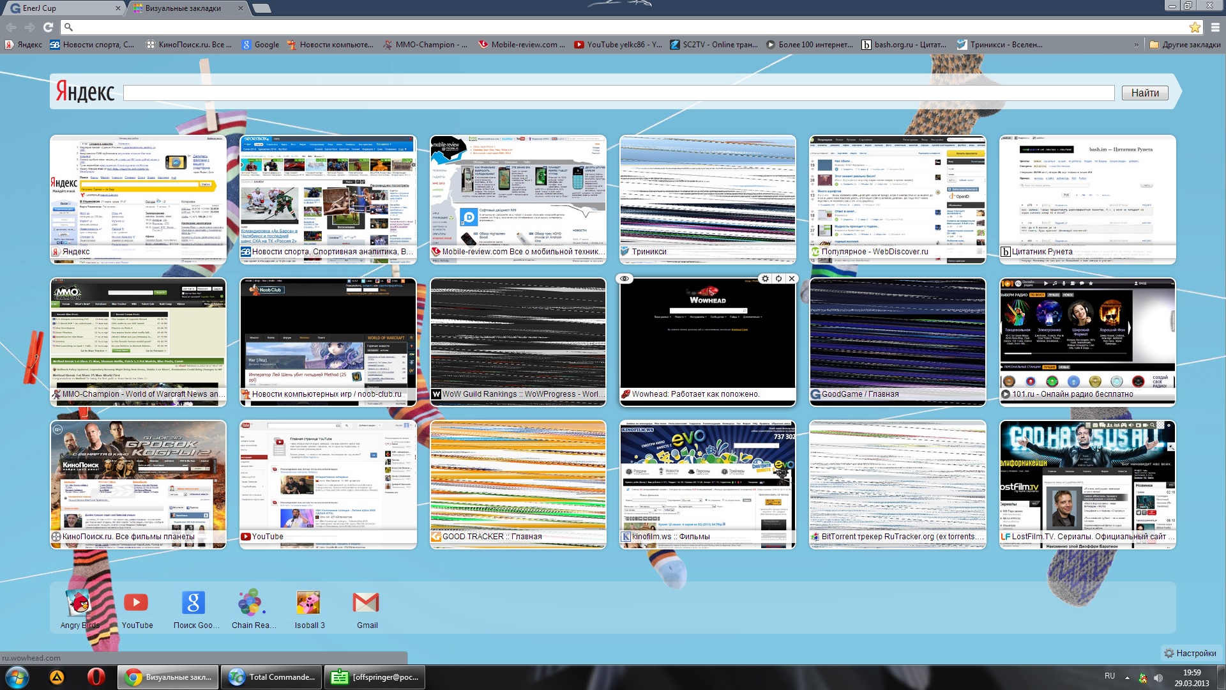Open Цитатник Рунета tile

[1087, 199]
